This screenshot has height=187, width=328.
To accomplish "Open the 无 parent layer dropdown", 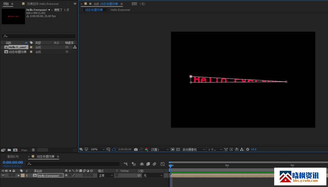I will pyautogui.click(x=153, y=176).
